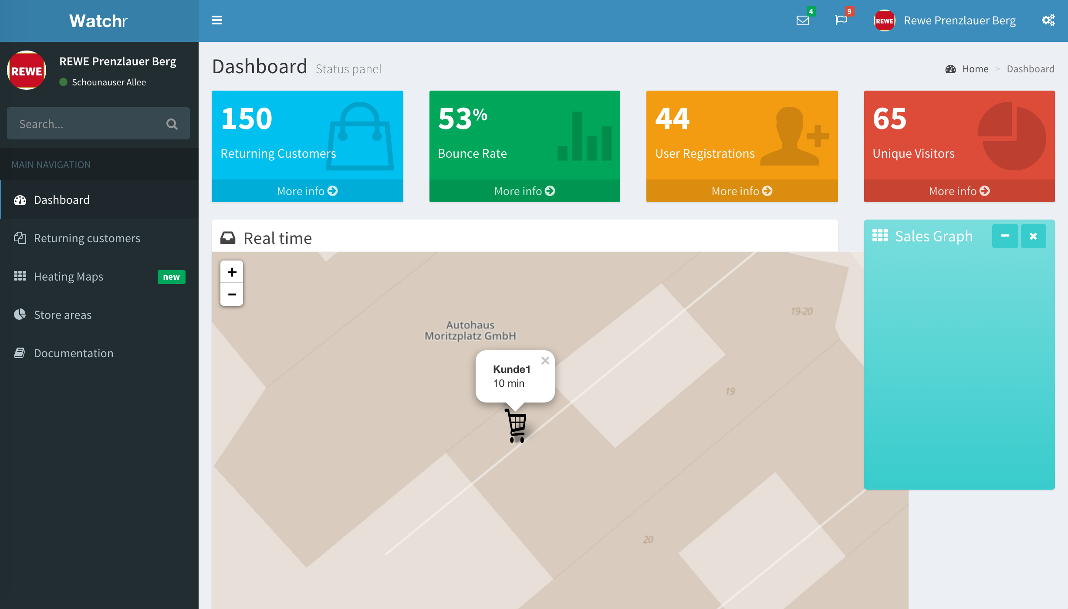Remove the Sales Graph widget
The image size is (1068, 609).
click(1033, 236)
